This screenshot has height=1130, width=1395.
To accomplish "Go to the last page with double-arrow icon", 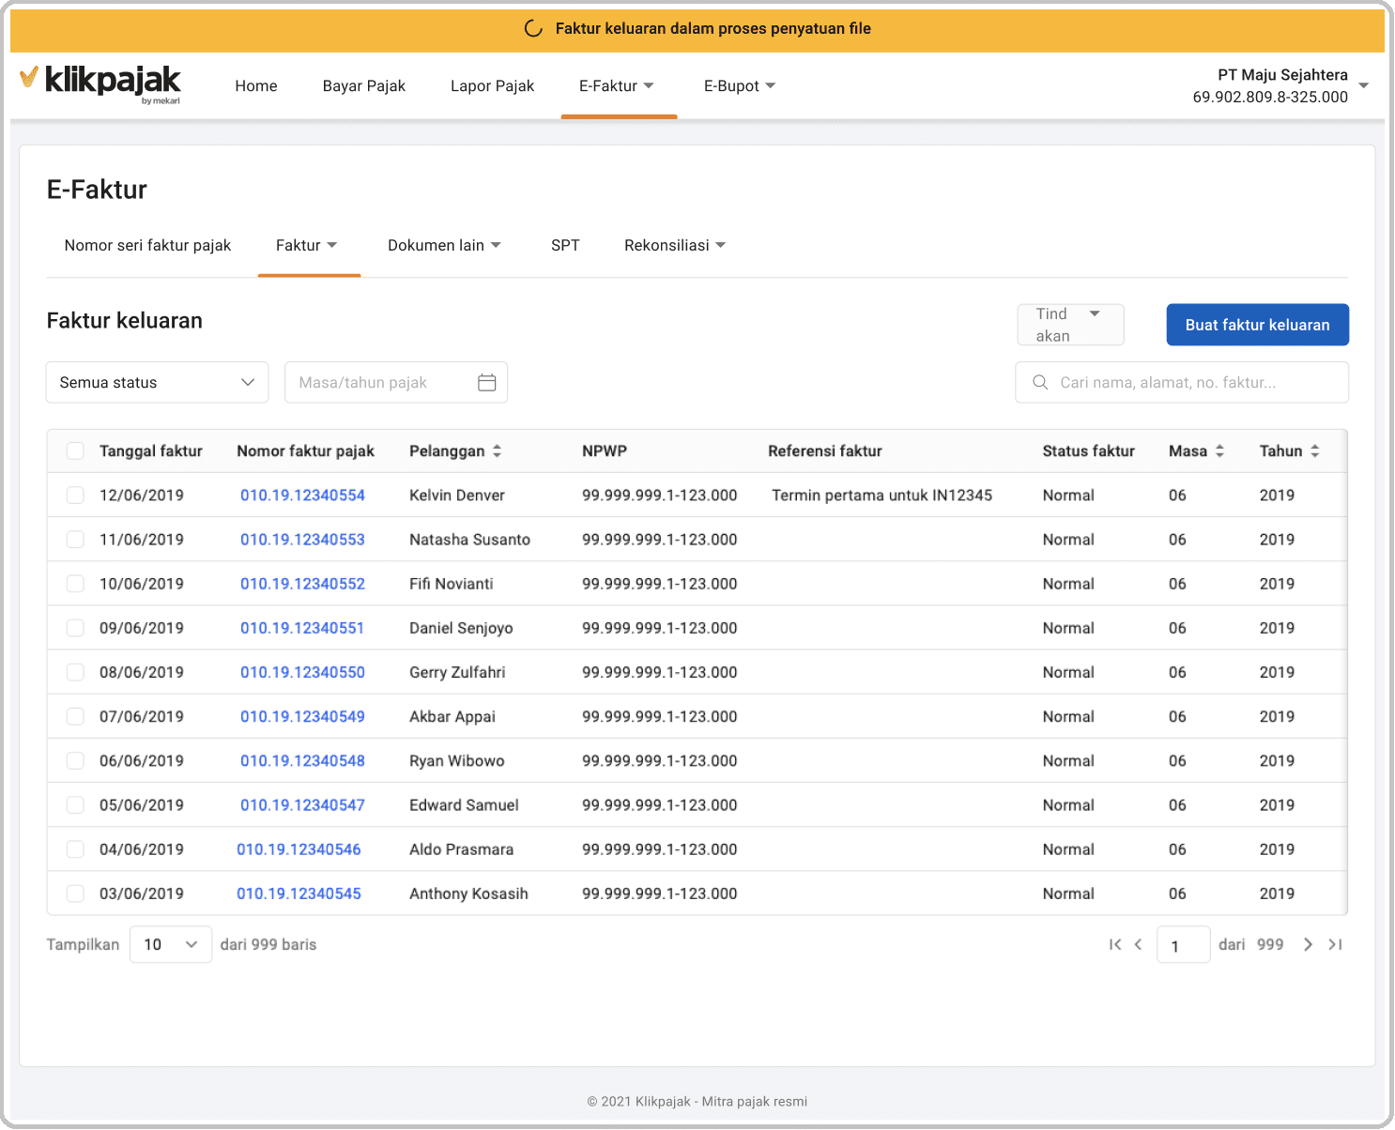I will click(1335, 944).
